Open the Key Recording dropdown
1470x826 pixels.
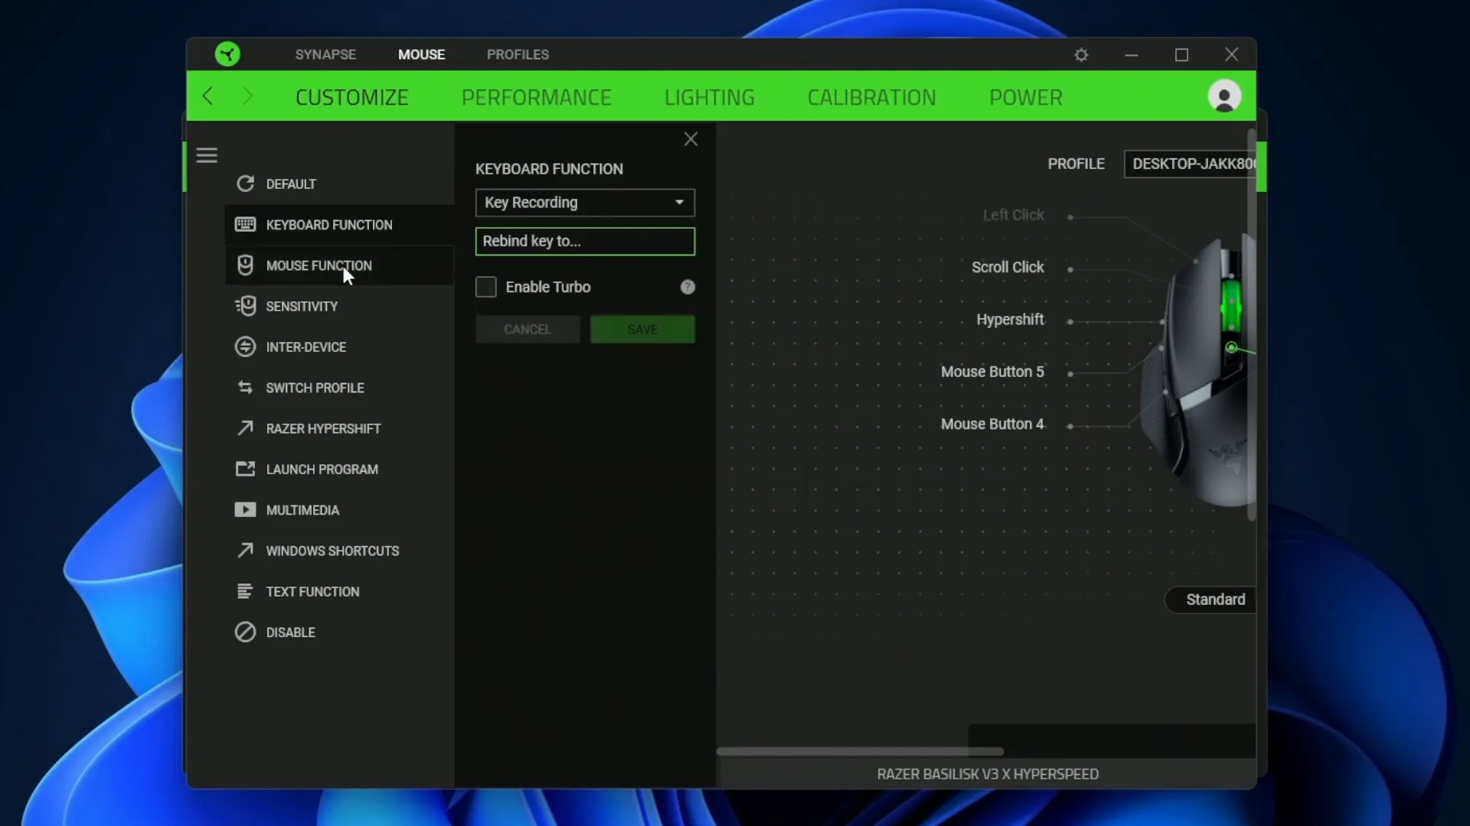pyautogui.click(x=585, y=203)
